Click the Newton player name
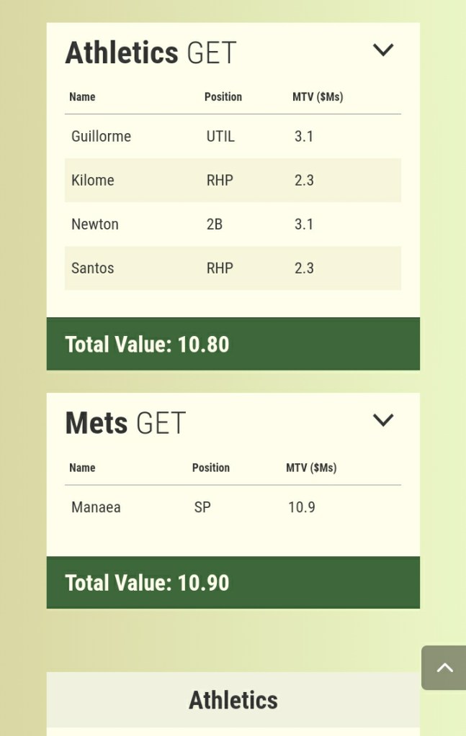Image resolution: width=466 pixels, height=736 pixels. coord(95,224)
